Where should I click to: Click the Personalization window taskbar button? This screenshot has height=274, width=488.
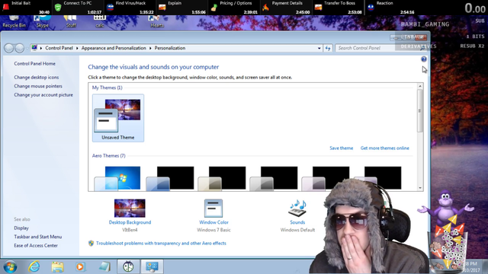click(152, 266)
